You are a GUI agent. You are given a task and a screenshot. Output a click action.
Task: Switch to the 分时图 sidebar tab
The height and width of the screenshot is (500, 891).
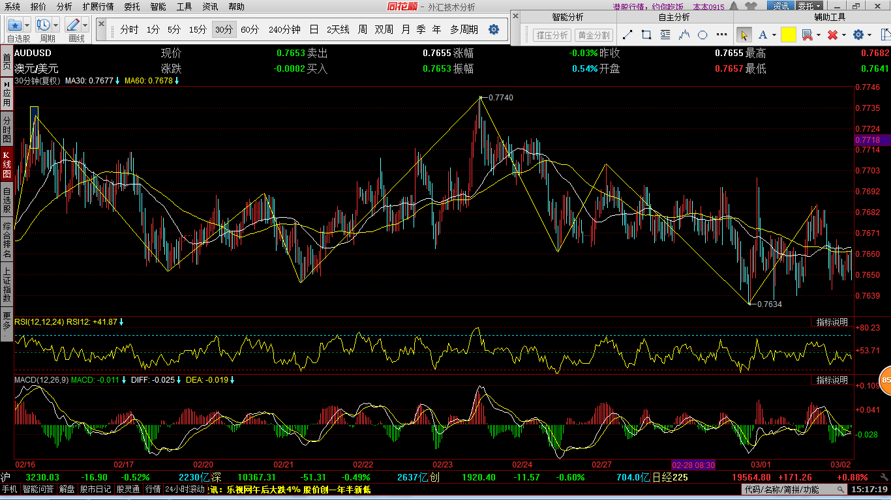coord(7,130)
